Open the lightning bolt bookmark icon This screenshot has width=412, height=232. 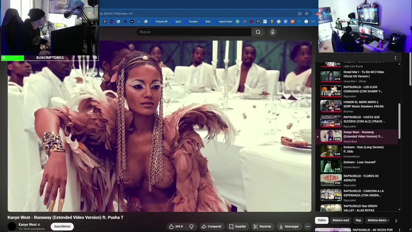pos(125,22)
